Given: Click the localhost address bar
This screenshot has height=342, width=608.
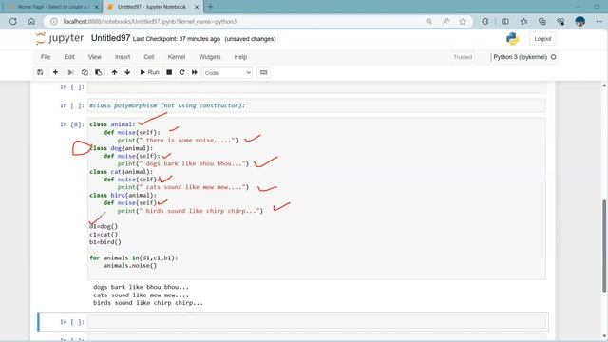Looking at the screenshot, I should pos(150,21).
